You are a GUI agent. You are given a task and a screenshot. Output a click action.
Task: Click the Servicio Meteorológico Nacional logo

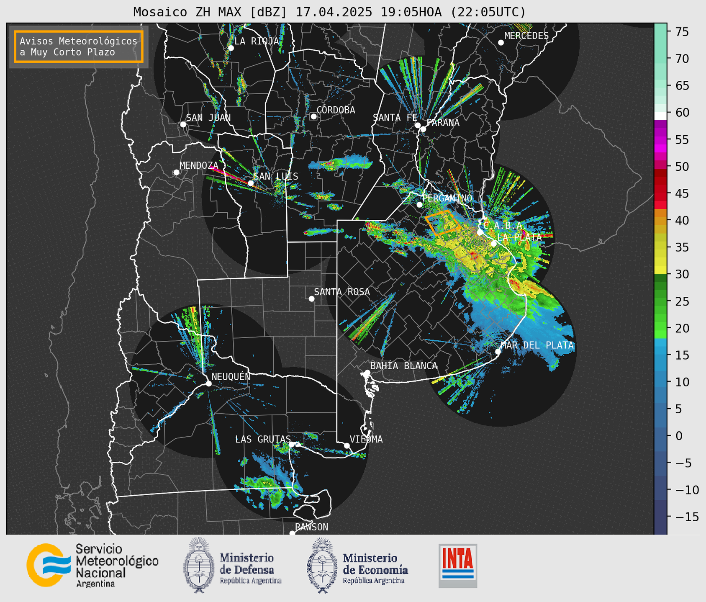(x=92, y=565)
